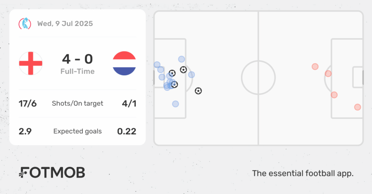The height and width of the screenshot is (194, 372).
Task: Click the blue shot marker nearest the left goal line
Action: coord(157,65)
